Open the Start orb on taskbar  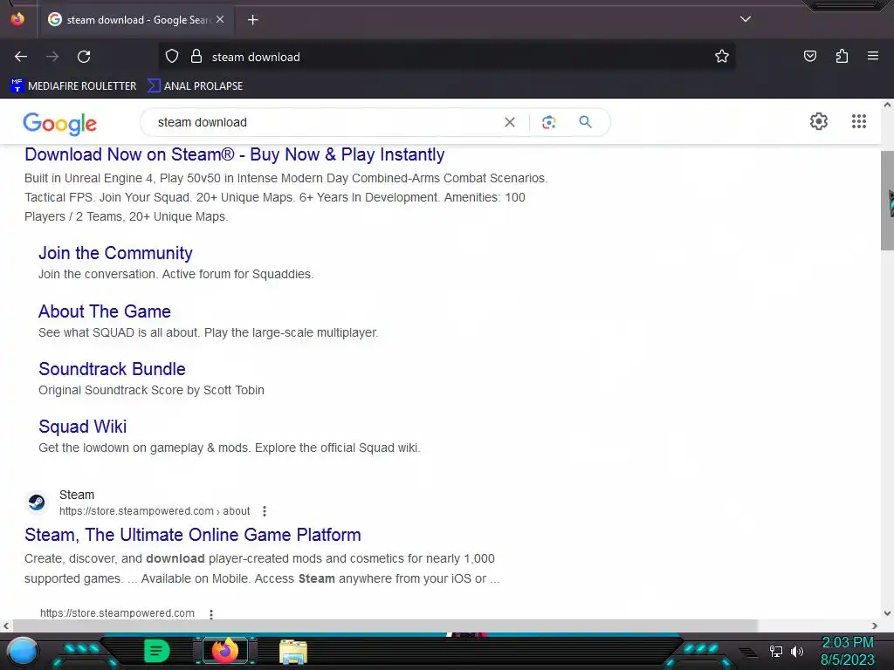23,651
